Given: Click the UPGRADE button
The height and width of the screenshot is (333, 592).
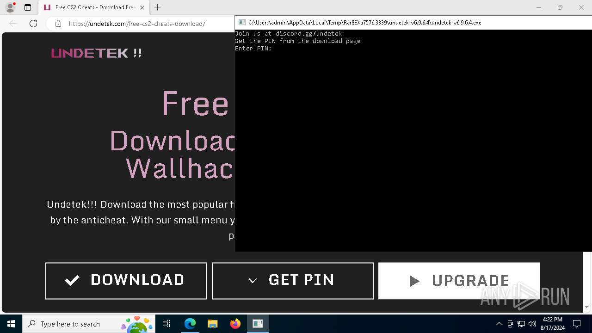Looking at the screenshot, I should [x=459, y=281].
